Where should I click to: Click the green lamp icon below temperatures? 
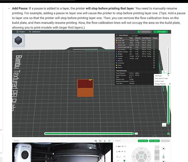coord(124,161)
